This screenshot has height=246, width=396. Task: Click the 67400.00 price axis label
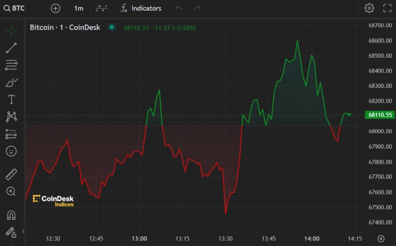380,222
